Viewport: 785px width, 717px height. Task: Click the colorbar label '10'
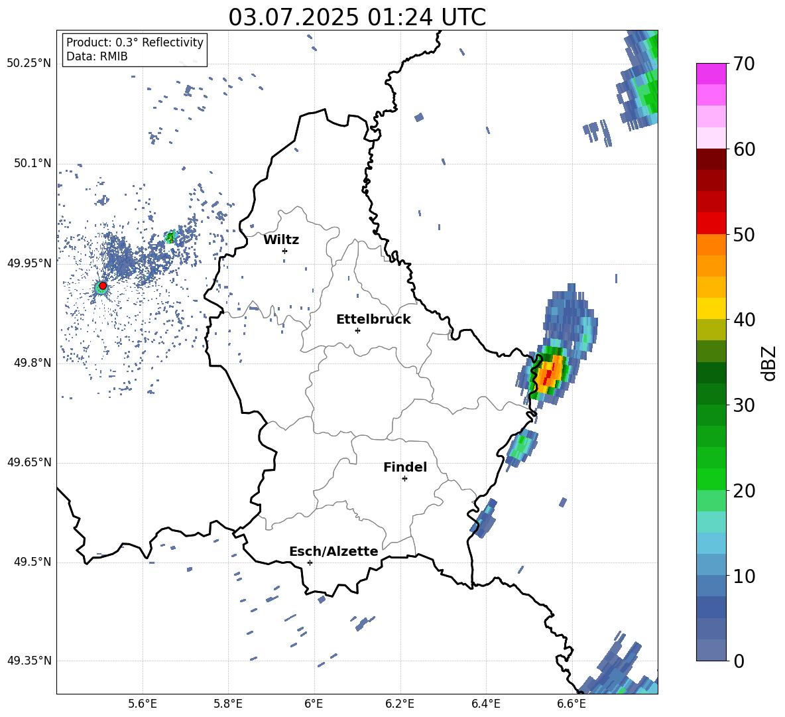tap(744, 576)
